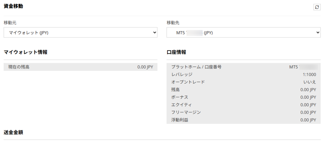The image size is (324, 142).
Task: Click the ボーナス row label
Action: (x=179, y=97)
